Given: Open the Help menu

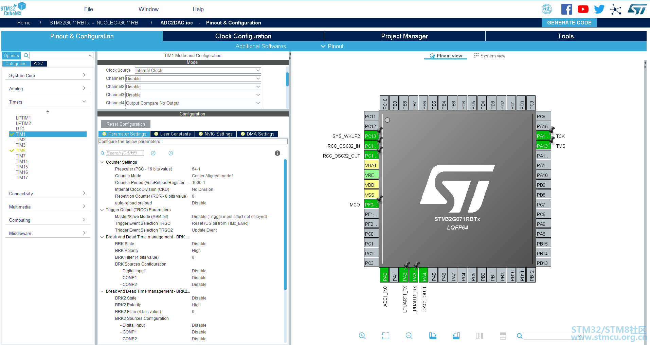Looking at the screenshot, I should (x=198, y=9).
